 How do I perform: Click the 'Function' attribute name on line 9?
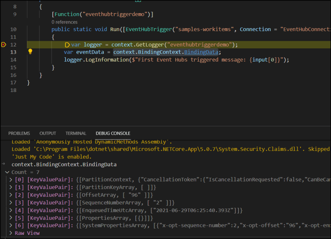67,14
